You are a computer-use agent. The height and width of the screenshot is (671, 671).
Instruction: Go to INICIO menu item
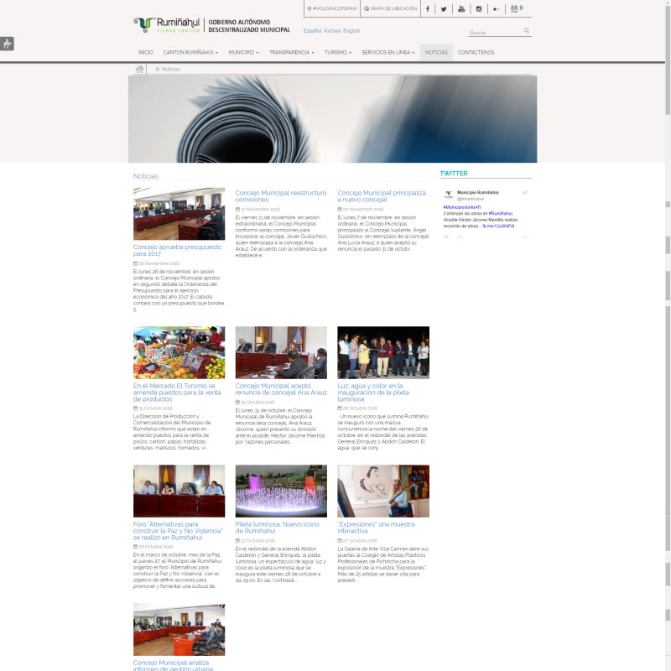coord(145,52)
